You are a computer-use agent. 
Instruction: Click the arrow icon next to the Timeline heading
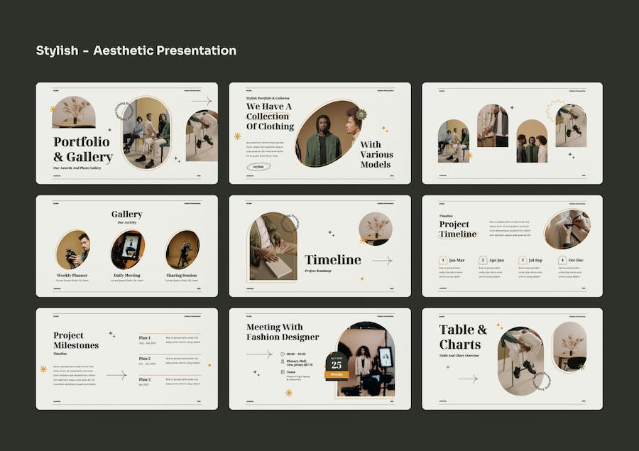(382, 261)
